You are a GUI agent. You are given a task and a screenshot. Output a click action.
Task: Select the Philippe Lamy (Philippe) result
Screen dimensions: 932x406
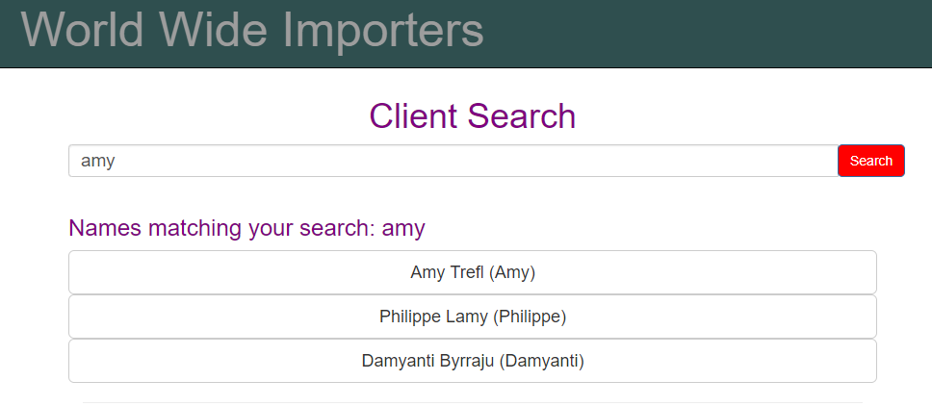(473, 317)
